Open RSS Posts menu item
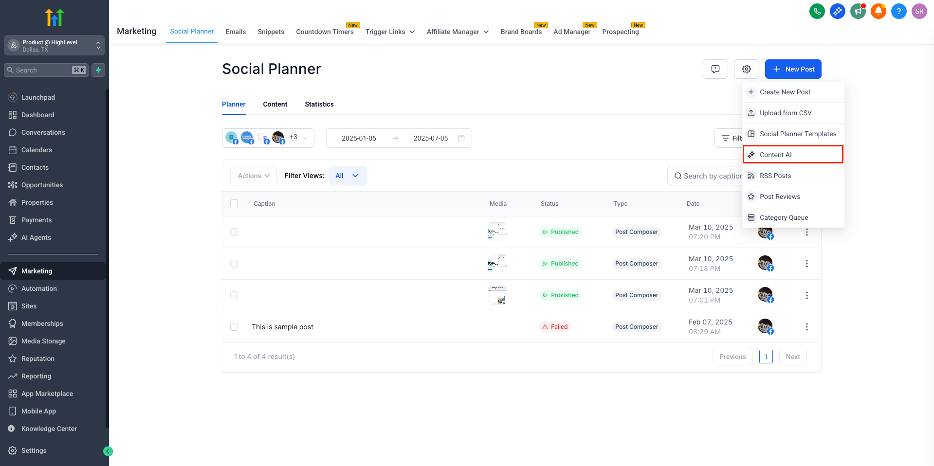The width and height of the screenshot is (934, 466). [793, 176]
